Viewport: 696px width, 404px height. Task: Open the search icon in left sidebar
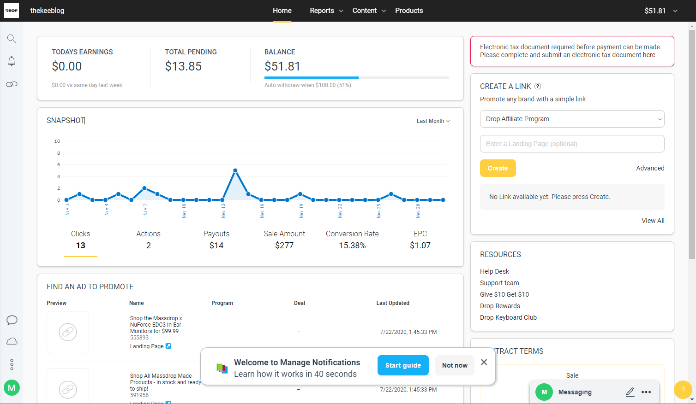coord(12,39)
